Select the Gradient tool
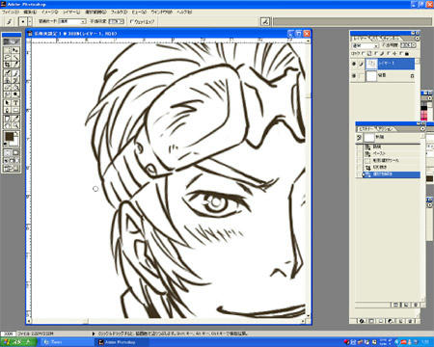The height and width of the screenshot is (347, 434). coord(15,87)
